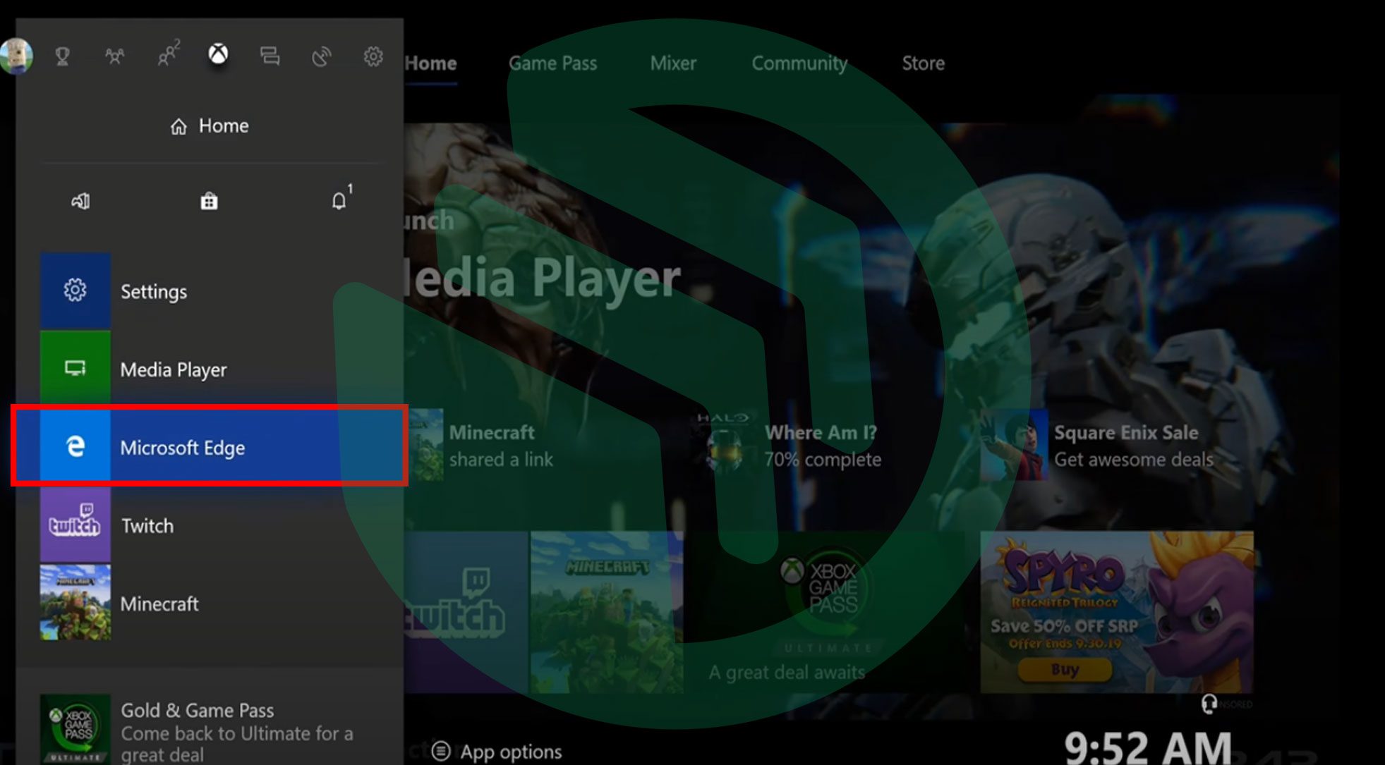Open the Gold & Game Pass offer

(x=209, y=730)
